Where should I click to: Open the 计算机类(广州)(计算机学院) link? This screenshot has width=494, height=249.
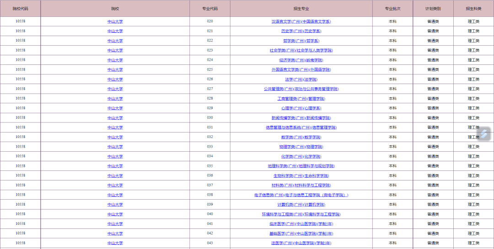click(301, 204)
